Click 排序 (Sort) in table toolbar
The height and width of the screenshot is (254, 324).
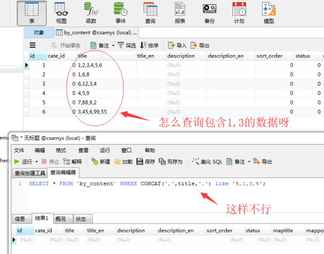pos(149,45)
